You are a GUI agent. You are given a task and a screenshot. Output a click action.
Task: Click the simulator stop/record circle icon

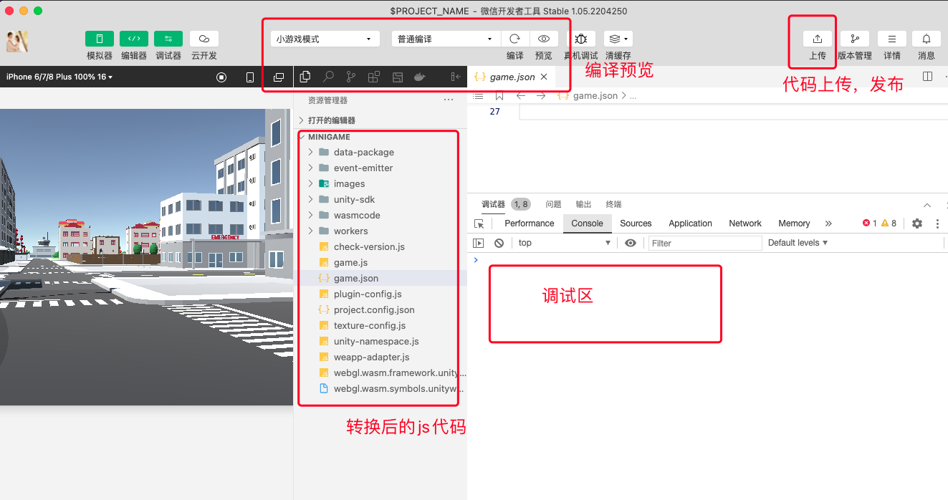[221, 77]
